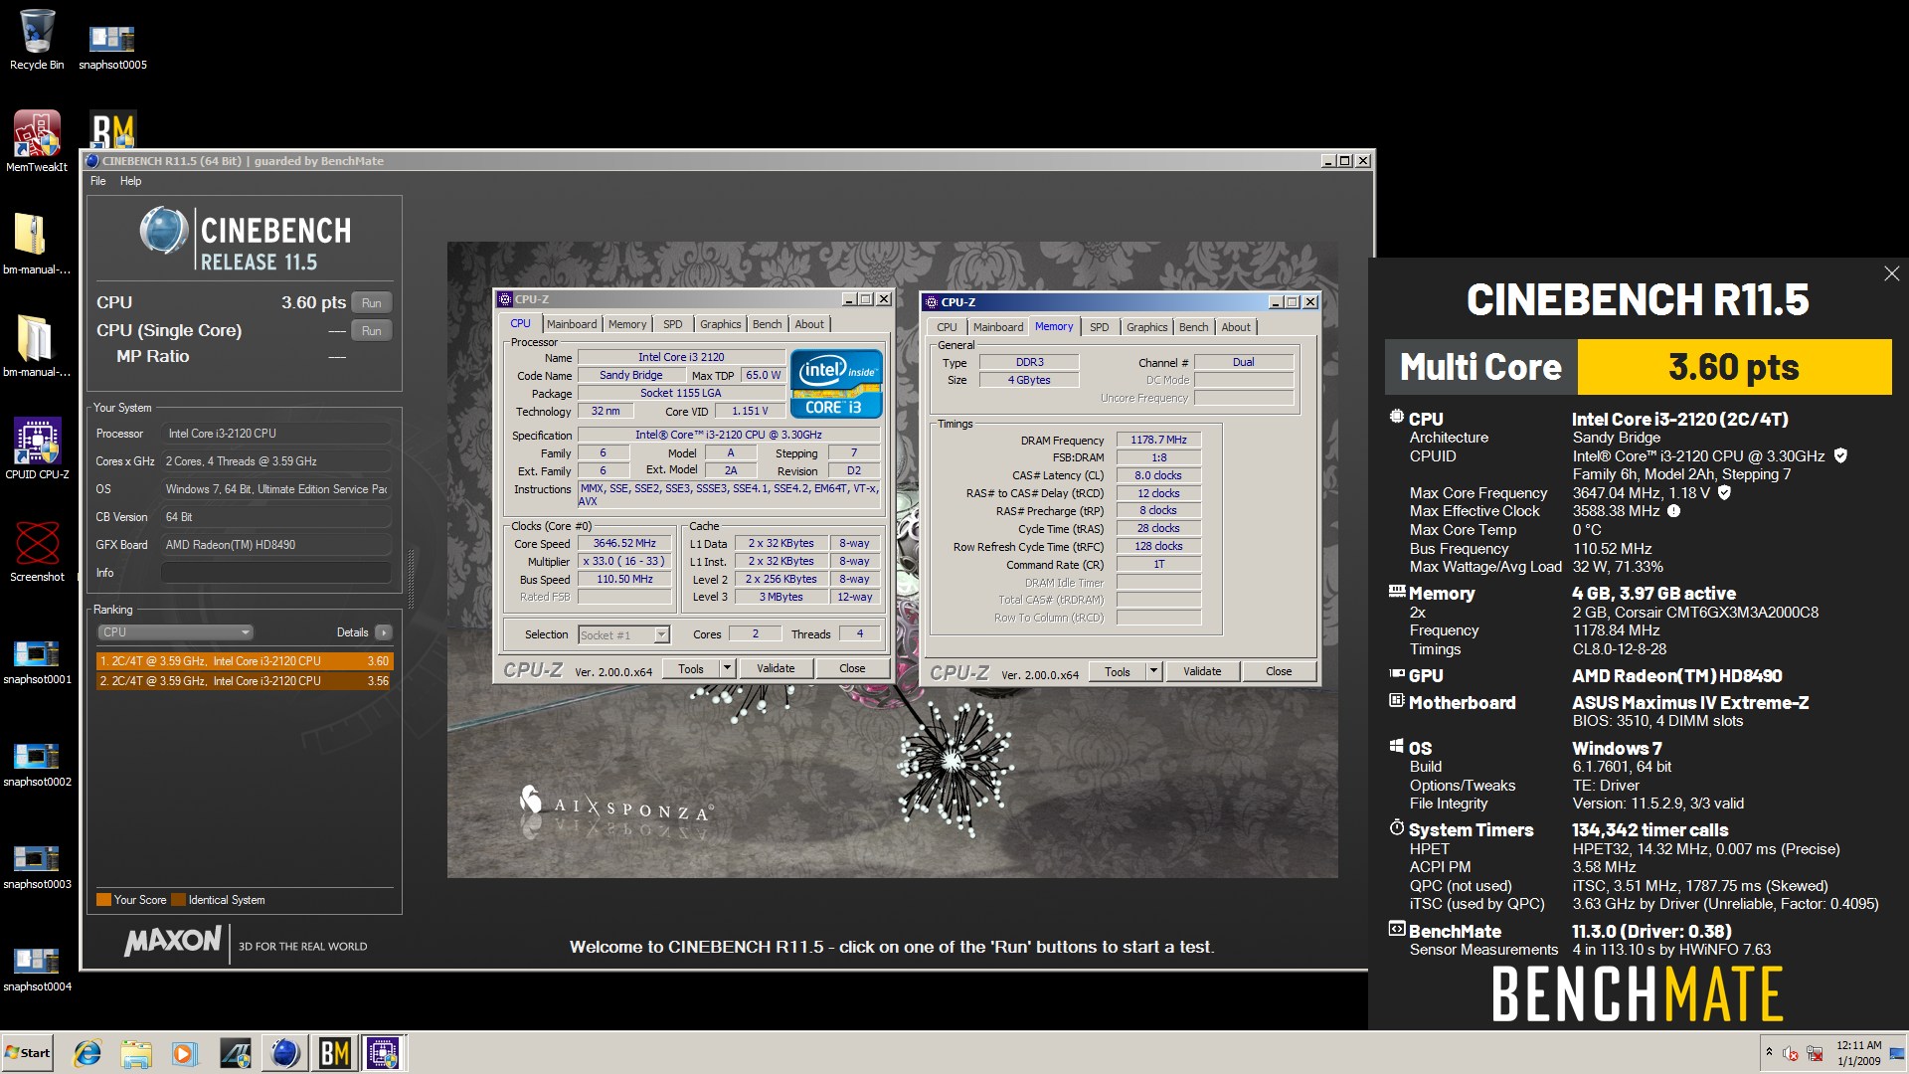Click Validate in right CPU-Z window
The image size is (1909, 1074).
click(1202, 671)
